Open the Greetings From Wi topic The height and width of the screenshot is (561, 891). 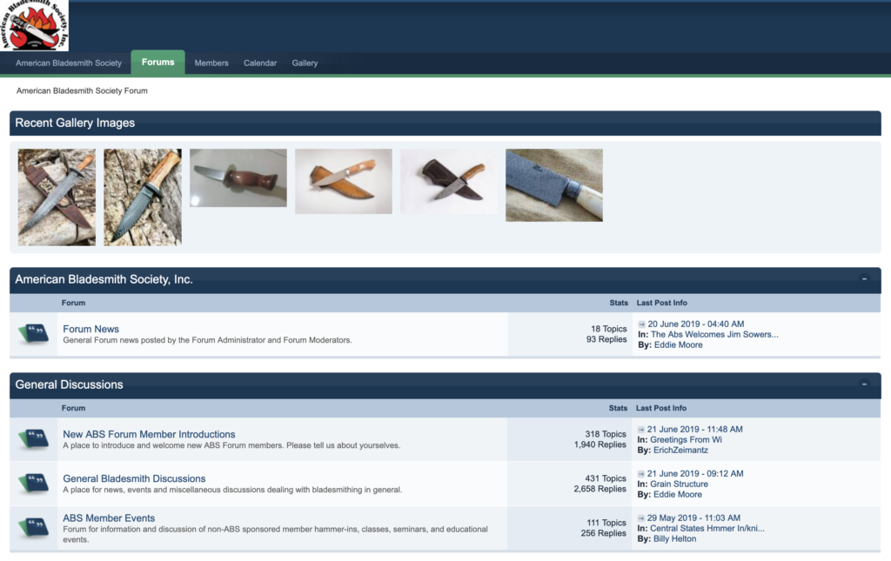686,439
